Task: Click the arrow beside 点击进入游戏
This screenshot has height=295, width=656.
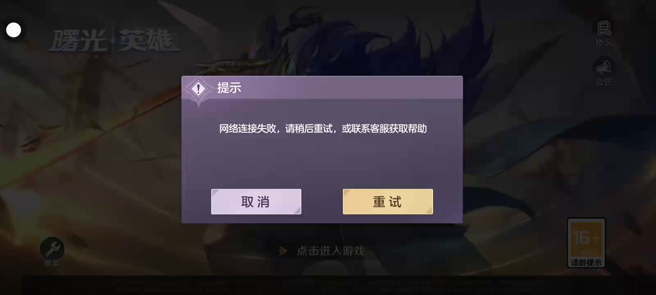Action: pyautogui.click(x=283, y=251)
